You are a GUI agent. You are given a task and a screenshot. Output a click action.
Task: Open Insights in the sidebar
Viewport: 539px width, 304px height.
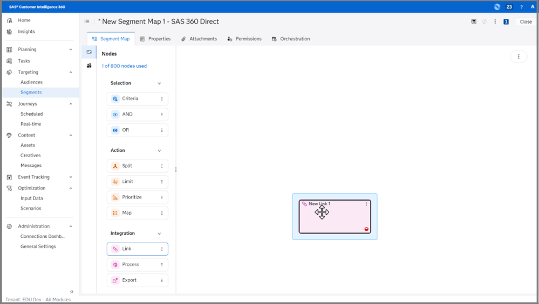click(26, 32)
